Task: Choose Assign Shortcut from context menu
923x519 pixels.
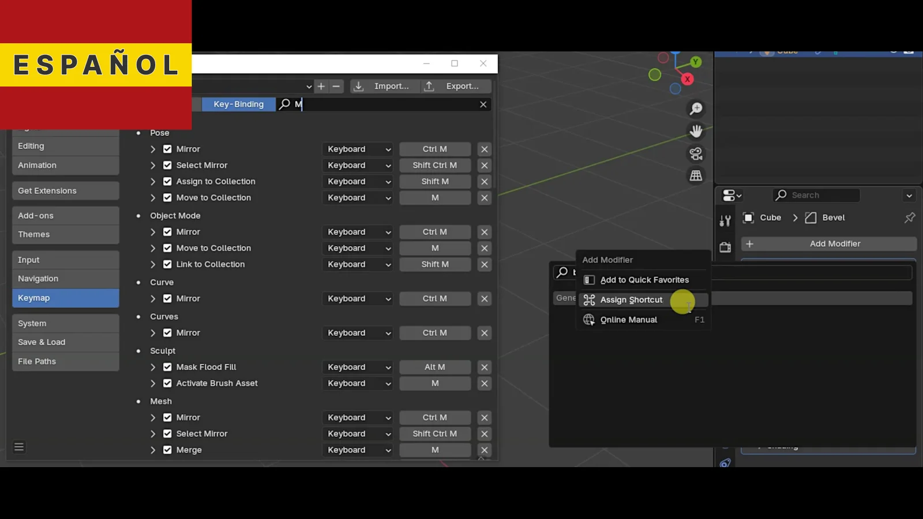Action: (x=631, y=300)
